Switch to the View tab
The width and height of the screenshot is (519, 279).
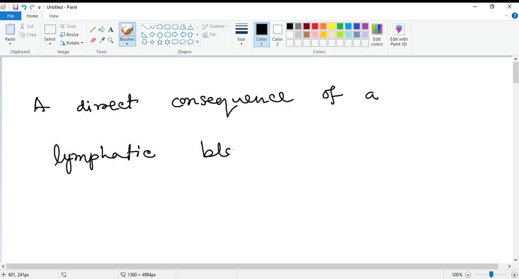(54, 16)
